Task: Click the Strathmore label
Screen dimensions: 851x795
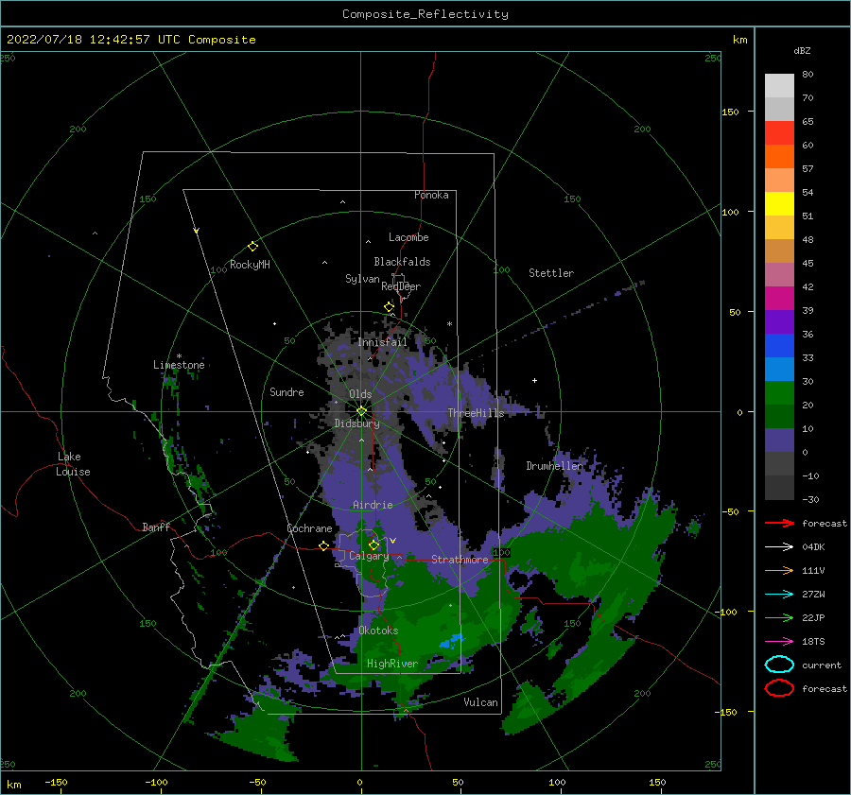Action: click(x=460, y=560)
